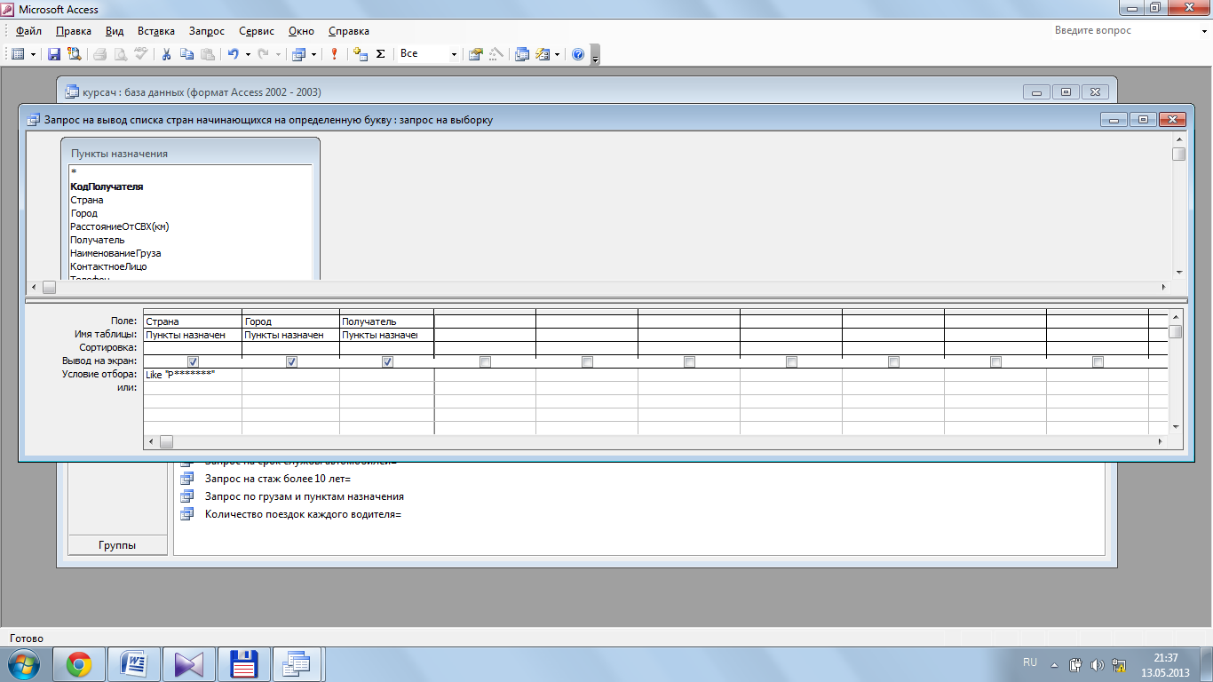Check Вывод на экран in fourth grid column
The image size is (1213, 682).
tap(485, 361)
